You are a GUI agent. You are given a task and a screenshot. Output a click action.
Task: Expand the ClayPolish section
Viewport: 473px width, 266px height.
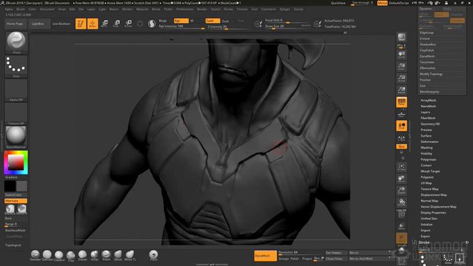[426, 50]
